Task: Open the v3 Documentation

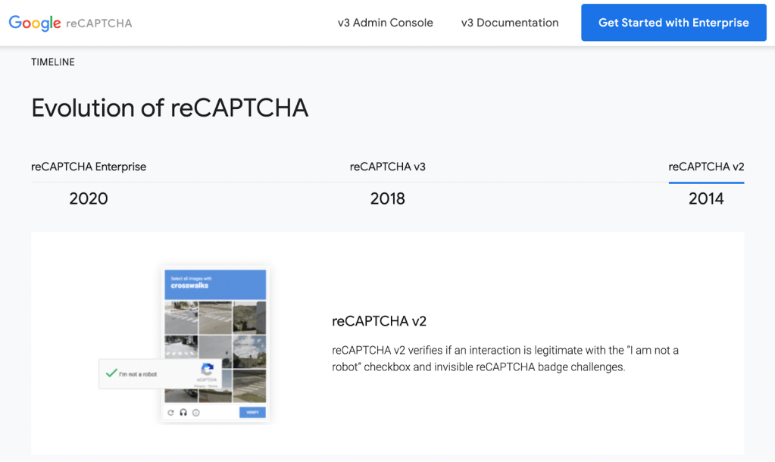Action: [509, 23]
